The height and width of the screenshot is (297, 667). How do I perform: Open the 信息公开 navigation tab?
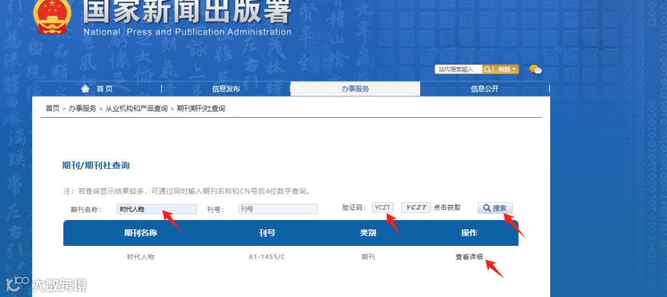point(485,89)
